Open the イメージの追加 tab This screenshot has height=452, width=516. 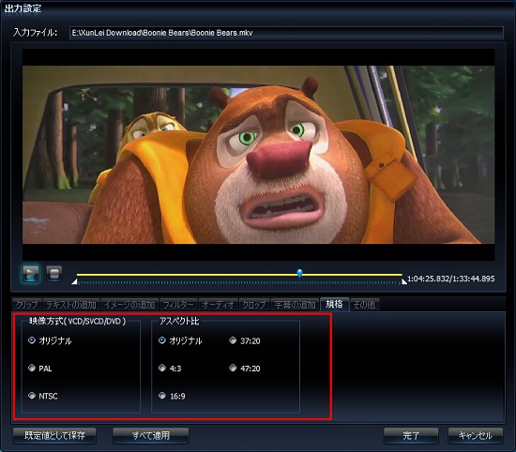pyautogui.click(x=129, y=305)
